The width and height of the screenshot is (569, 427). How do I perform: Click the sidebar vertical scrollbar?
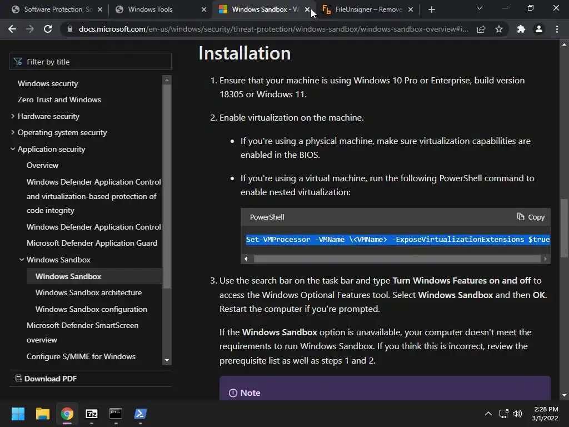tap(167, 187)
